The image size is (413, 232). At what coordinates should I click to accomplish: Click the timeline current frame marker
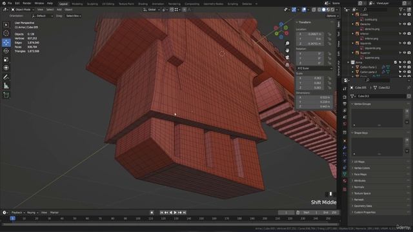point(12,218)
